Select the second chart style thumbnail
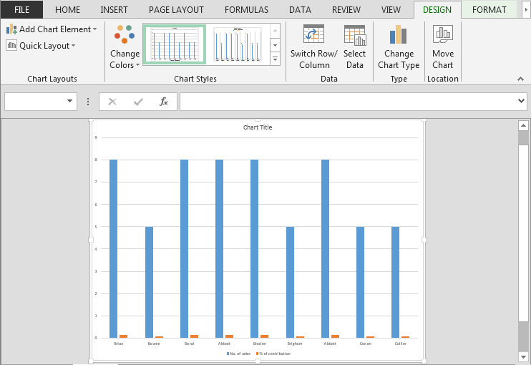Screen dimensions: 531x365 point(237,44)
